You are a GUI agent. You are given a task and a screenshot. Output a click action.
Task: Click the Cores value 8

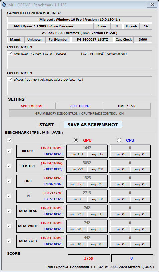[x=117, y=26]
